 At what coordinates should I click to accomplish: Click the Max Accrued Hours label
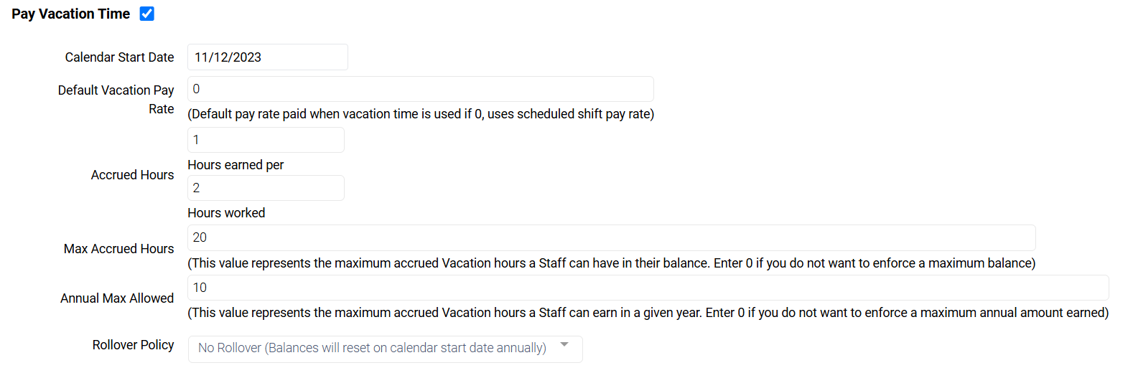118,249
